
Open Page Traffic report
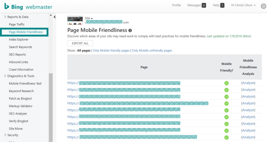(17, 24)
